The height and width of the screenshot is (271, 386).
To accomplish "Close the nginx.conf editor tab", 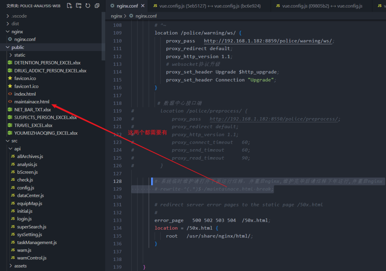I will pyautogui.click(x=142, y=6).
